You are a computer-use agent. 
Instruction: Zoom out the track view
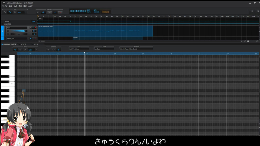coord(245,41)
